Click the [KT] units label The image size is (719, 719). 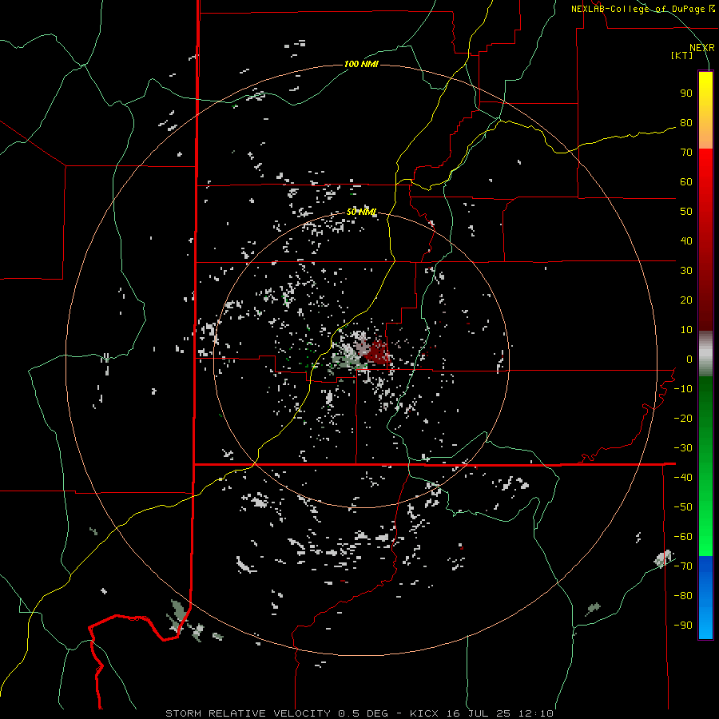click(682, 55)
